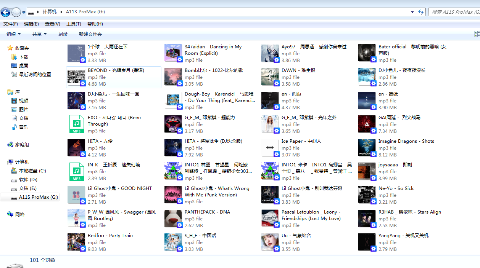This screenshot has height=268, width=480.
Task: Select the PANTHEPACK - DNA album thumbnail
Action: pyautogui.click(x=173, y=219)
